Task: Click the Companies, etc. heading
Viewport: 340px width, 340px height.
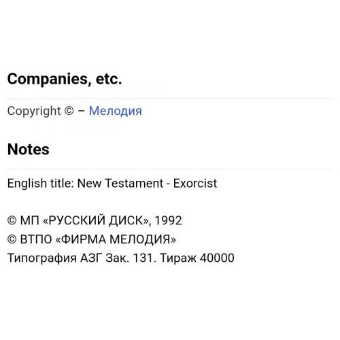Action: 65,79
